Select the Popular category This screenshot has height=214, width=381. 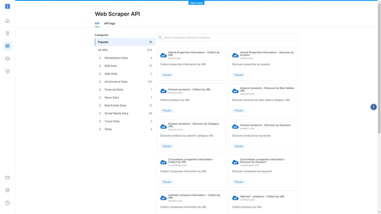[125, 42]
